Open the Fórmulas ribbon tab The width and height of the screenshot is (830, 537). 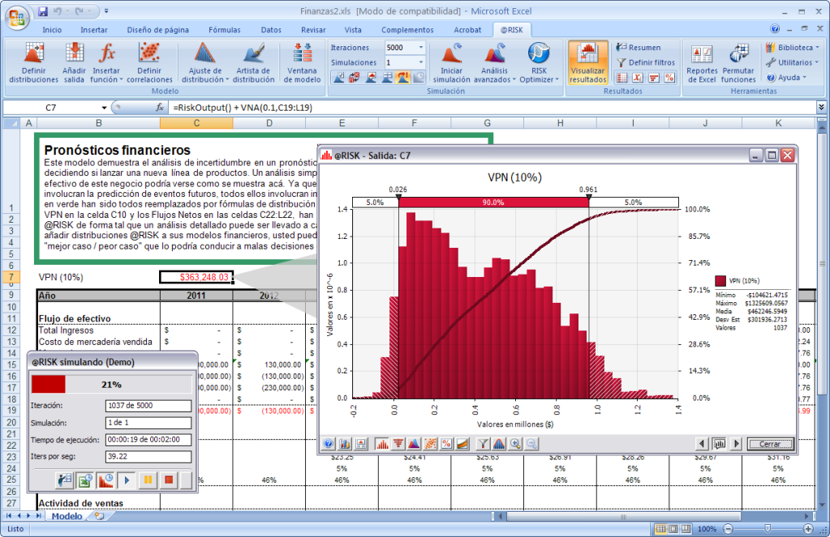(x=225, y=30)
